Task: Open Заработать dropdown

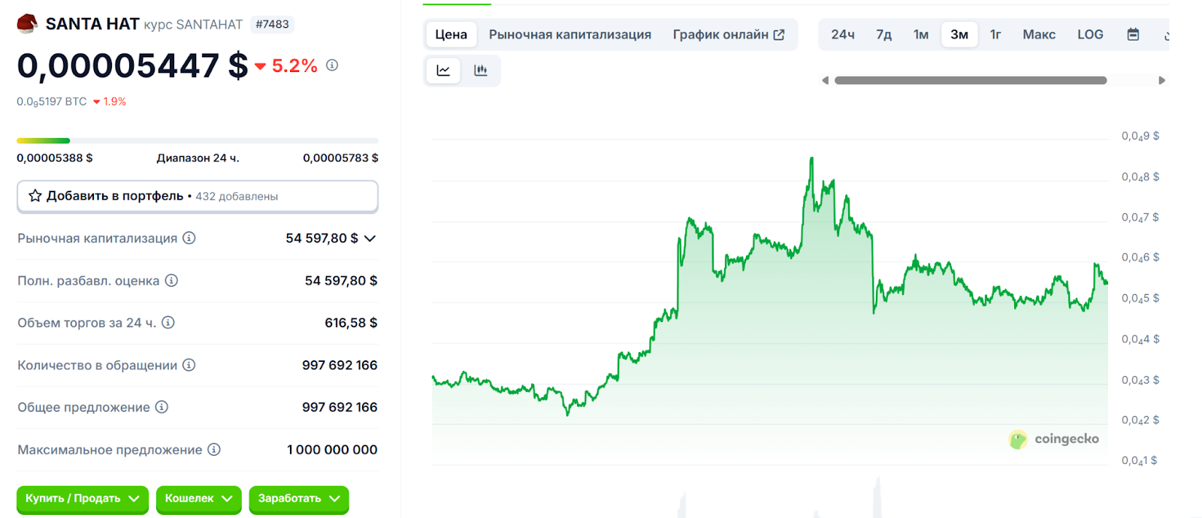Action: [299, 498]
